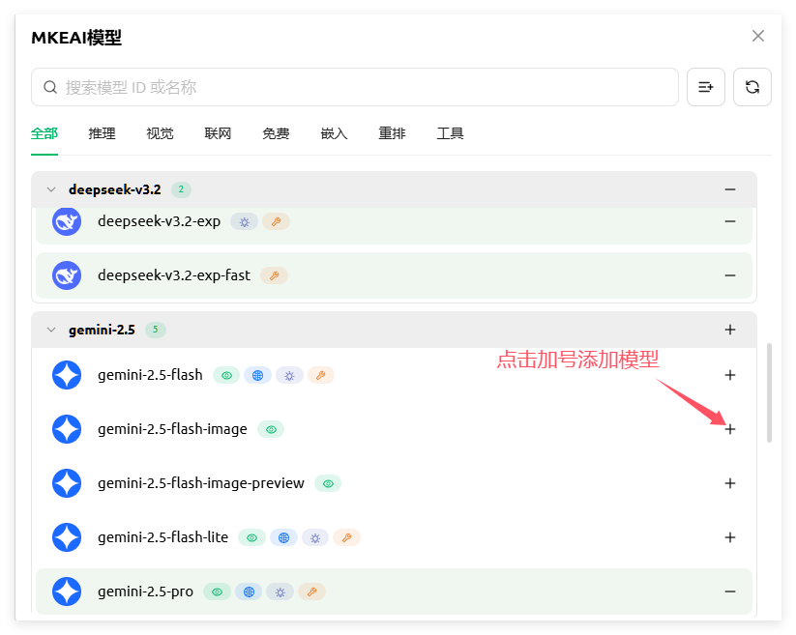Add the gemini-2.5-flash-image-preview model

730,483
